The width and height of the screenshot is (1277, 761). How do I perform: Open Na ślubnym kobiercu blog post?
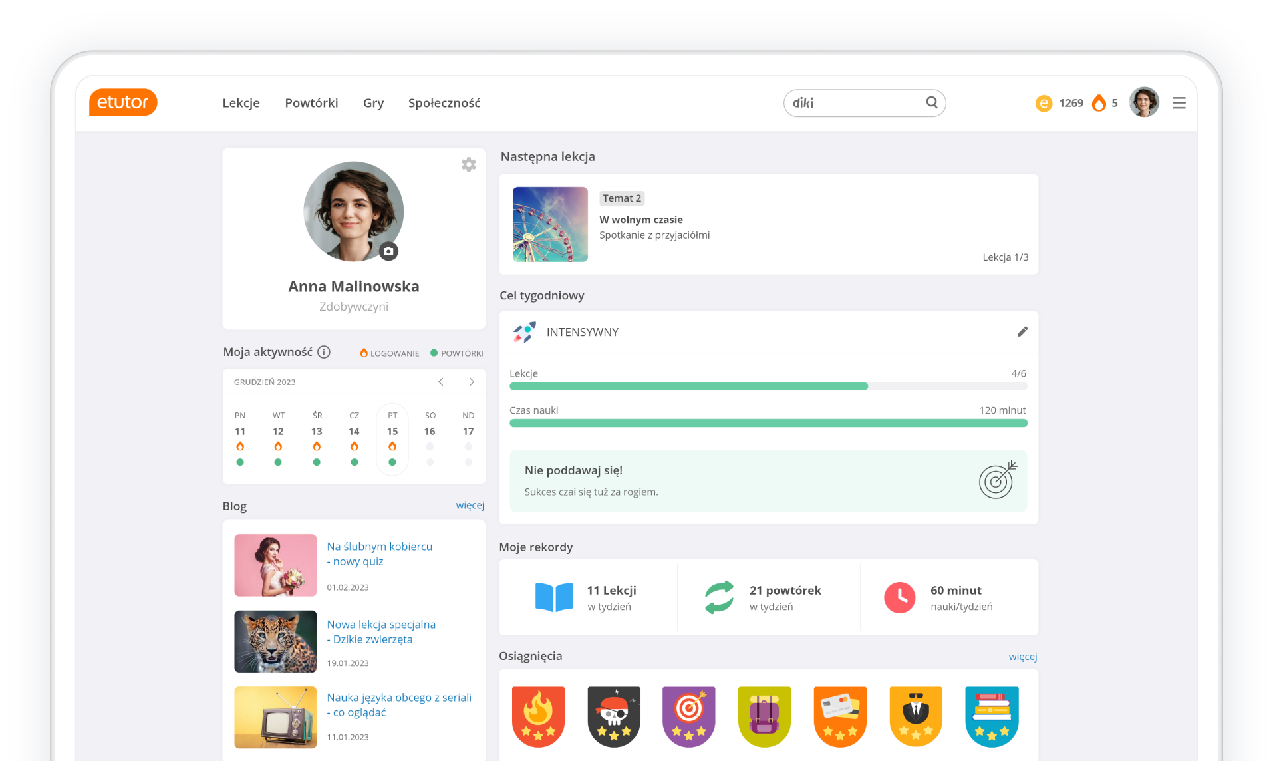point(380,554)
